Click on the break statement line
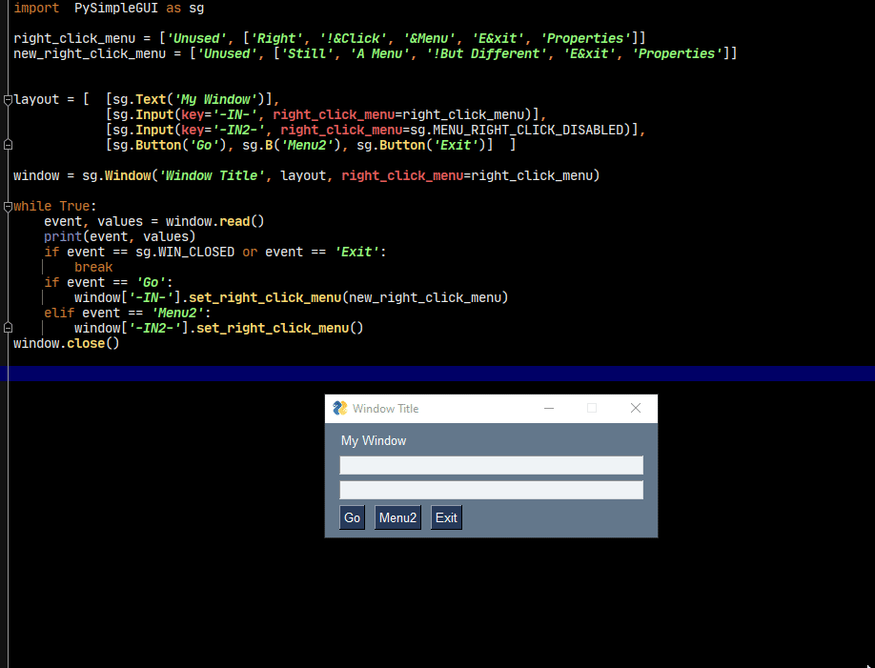The image size is (875, 668). (x=93, y=267)
